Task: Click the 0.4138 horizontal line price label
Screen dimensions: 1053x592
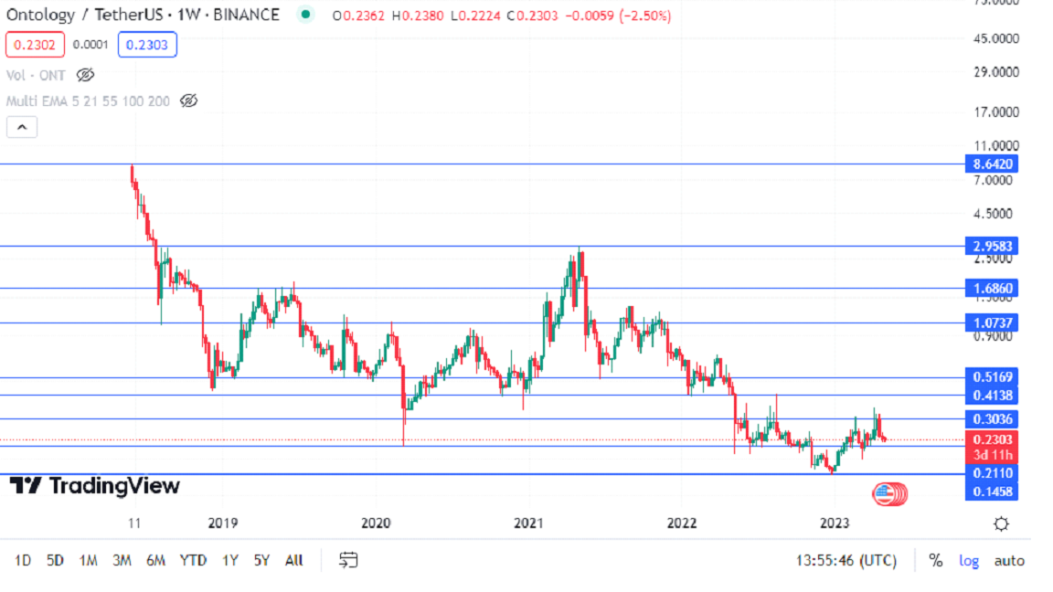Action: click(992, 396)
